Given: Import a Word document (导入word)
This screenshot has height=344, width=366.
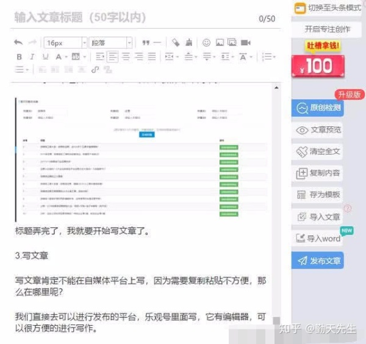Looking at the screenshot, I should click(317, 238).
